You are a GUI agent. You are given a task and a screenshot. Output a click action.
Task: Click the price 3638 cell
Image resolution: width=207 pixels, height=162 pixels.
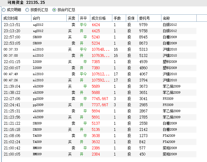point(96,136)
